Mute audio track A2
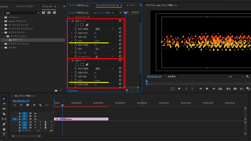The image size is (251, 141). 35,122
